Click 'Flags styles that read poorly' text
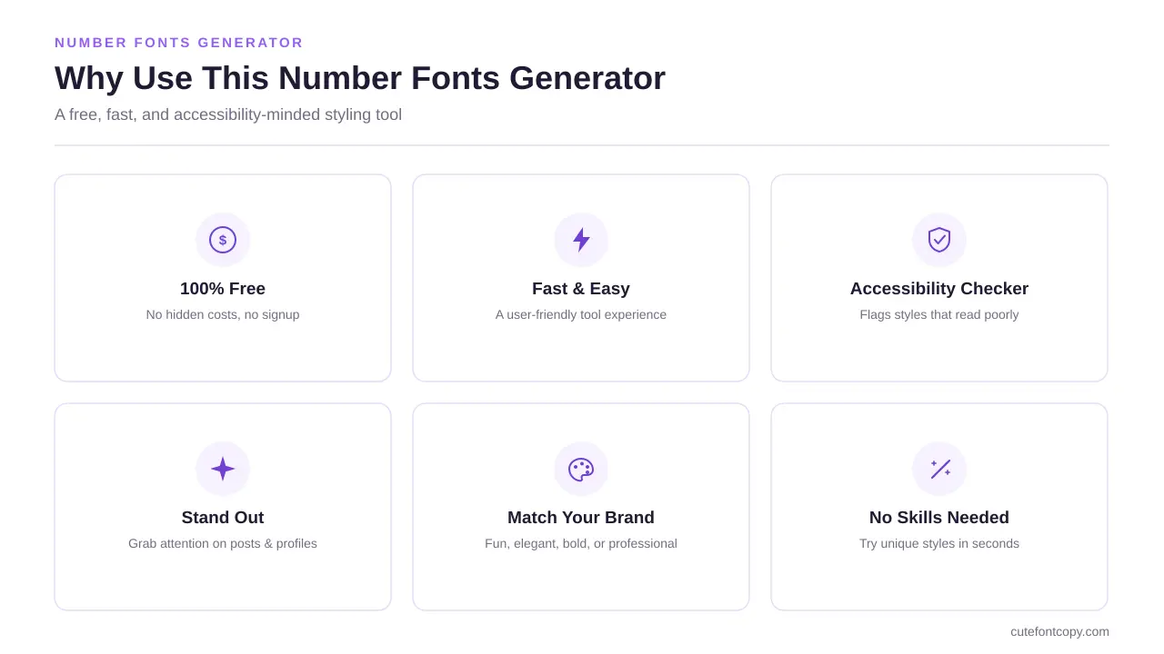1164x654 pixels. pos(939,315)
